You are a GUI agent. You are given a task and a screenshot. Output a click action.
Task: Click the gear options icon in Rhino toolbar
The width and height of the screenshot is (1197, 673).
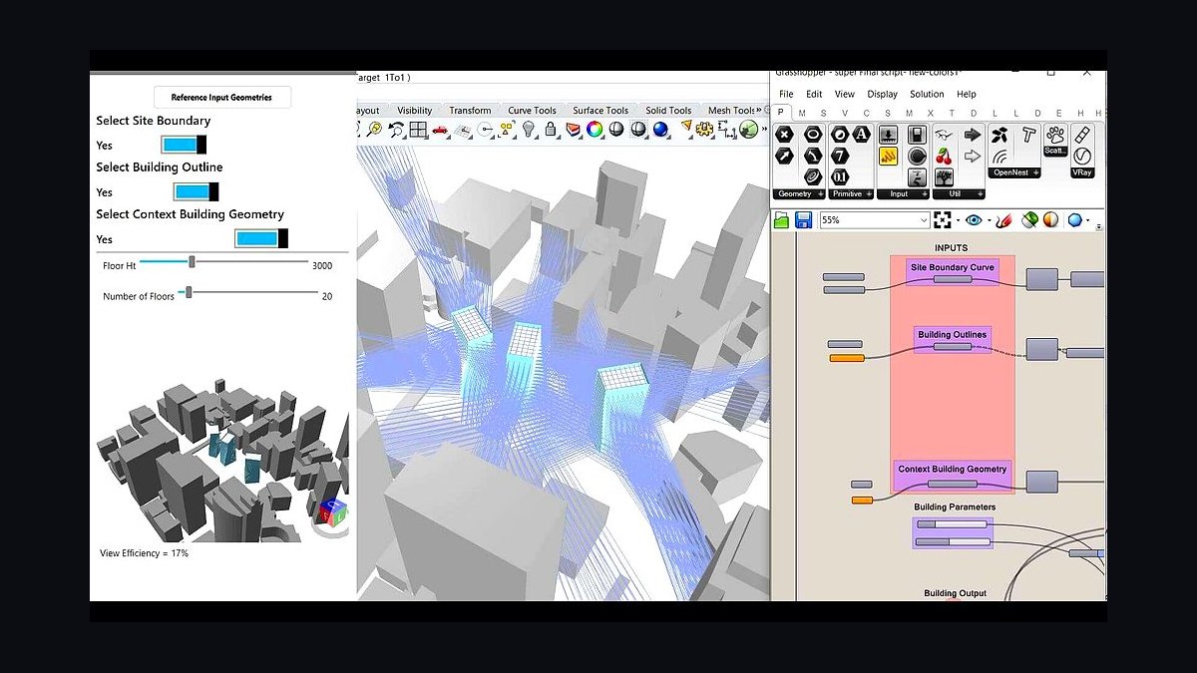[x=704, y=129]
